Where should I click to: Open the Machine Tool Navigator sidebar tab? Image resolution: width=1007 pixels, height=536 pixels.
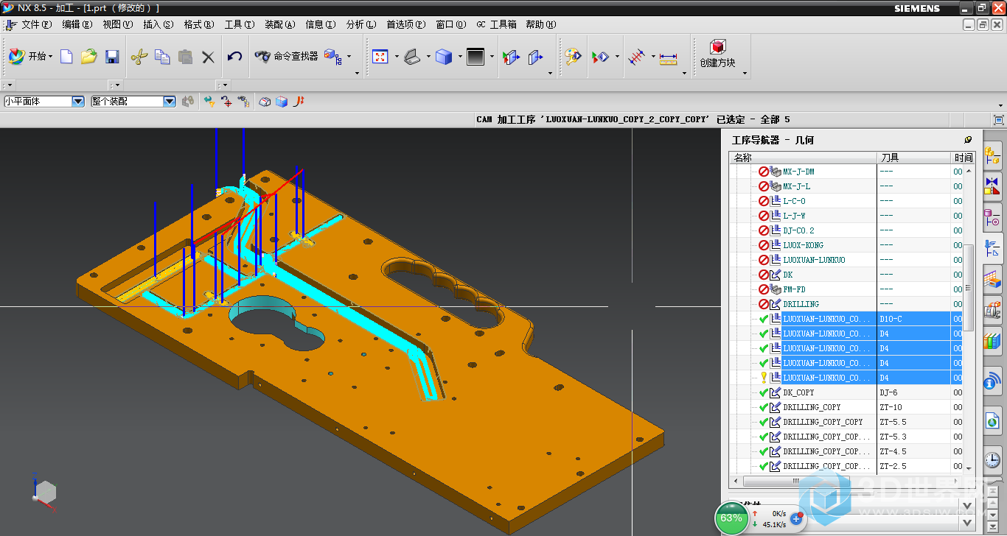[992, 310]
